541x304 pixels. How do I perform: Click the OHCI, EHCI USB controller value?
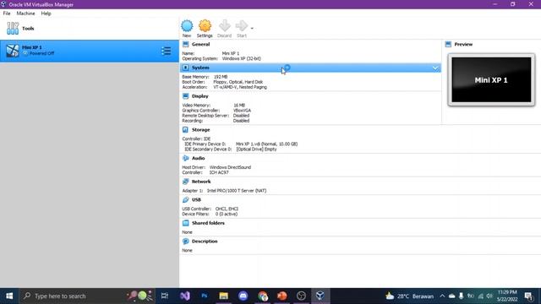pos(227,209)
